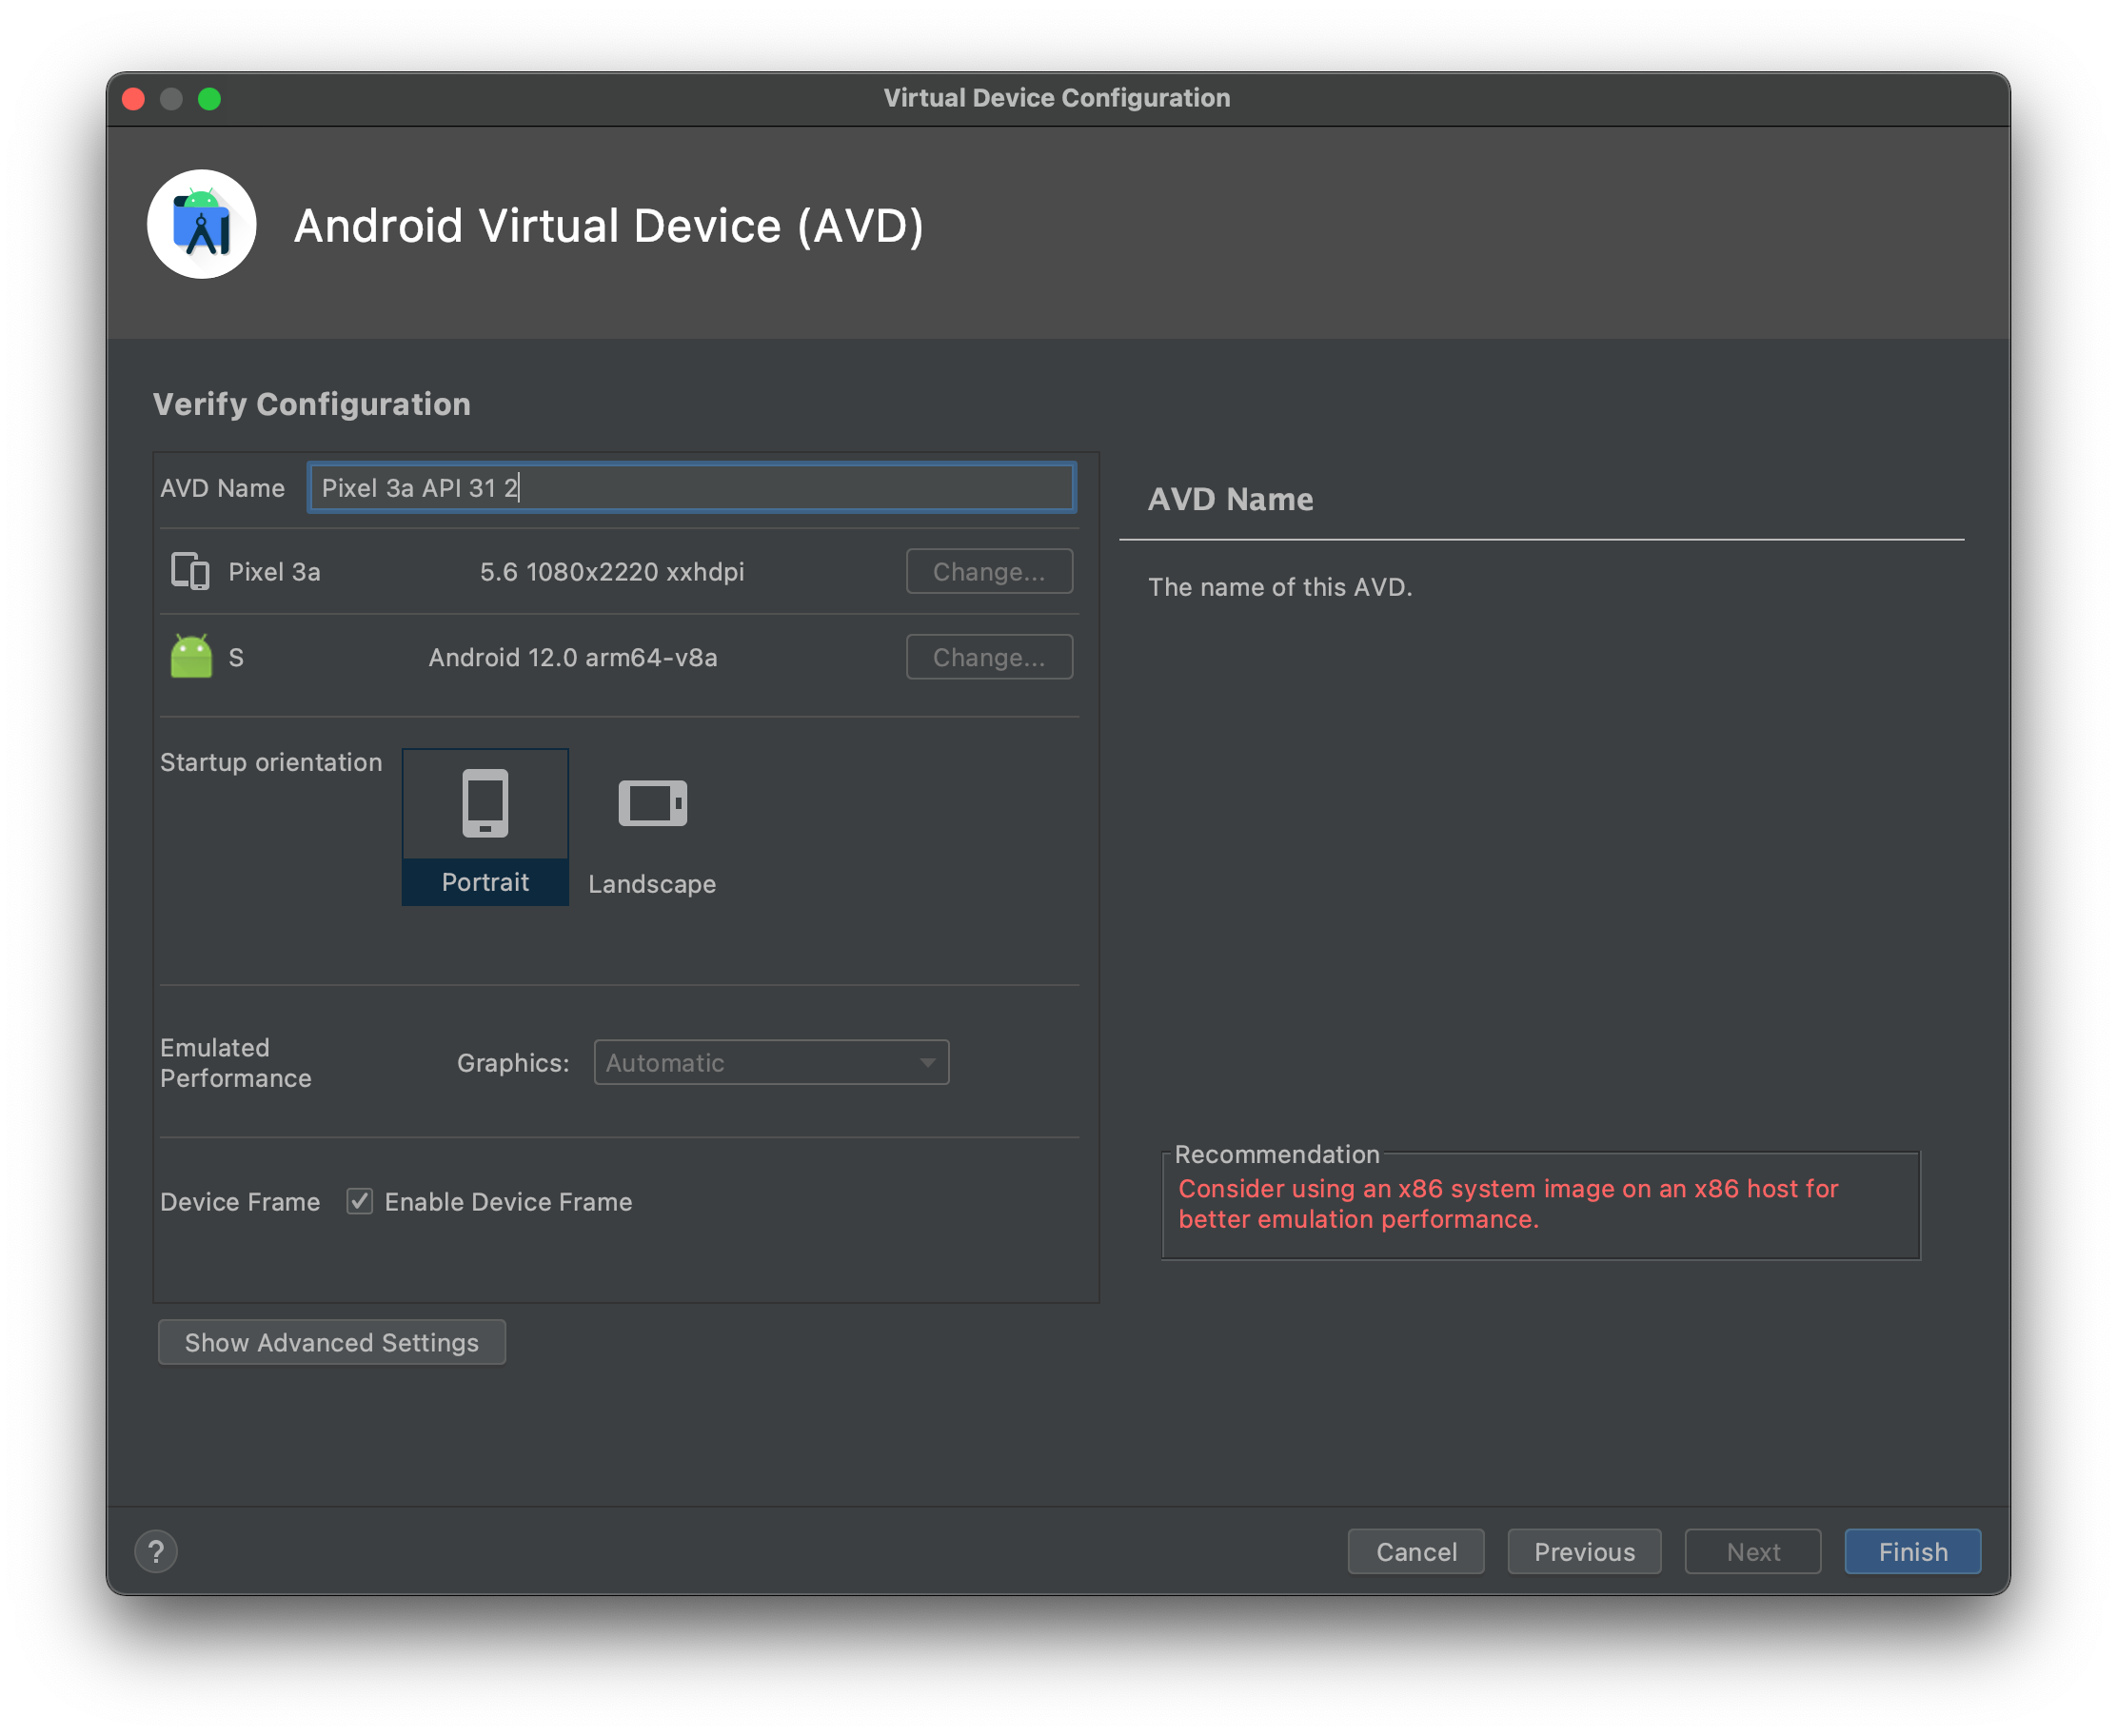Click the Android Studio logo icon

[x=202, y=224]
